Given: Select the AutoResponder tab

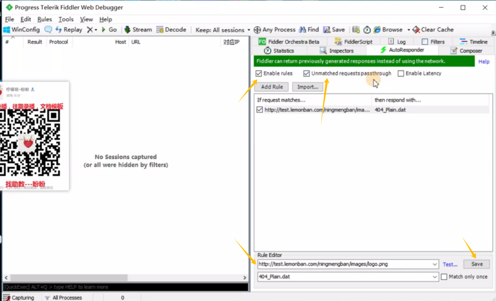Looking at the screenshot, I should [x=402, y=50].
